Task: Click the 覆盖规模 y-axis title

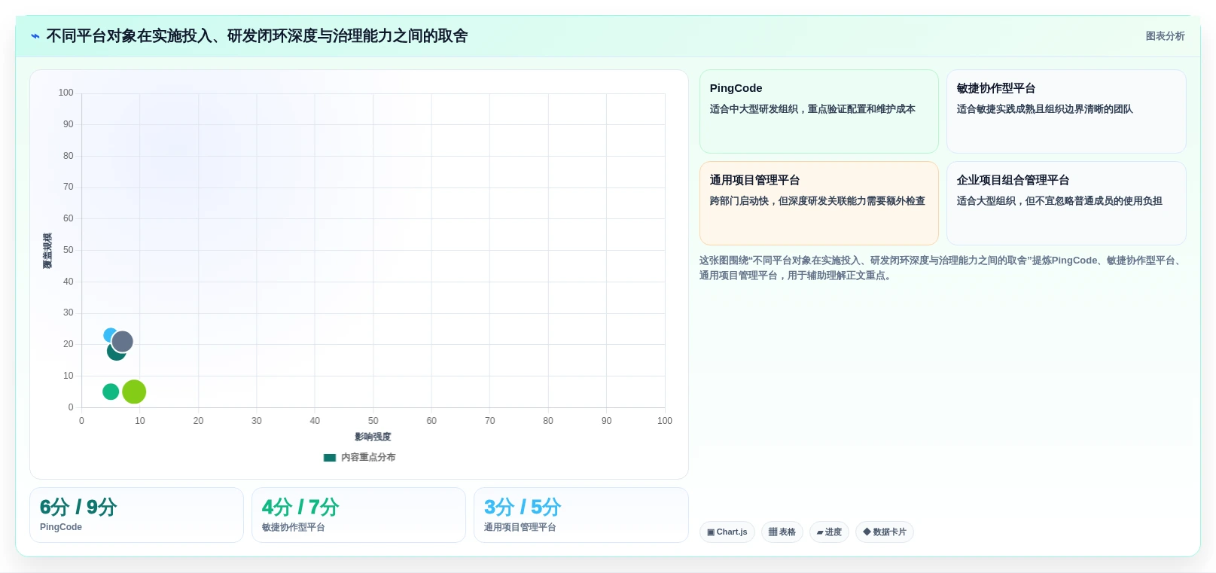Action: click(x=47, y=251)
